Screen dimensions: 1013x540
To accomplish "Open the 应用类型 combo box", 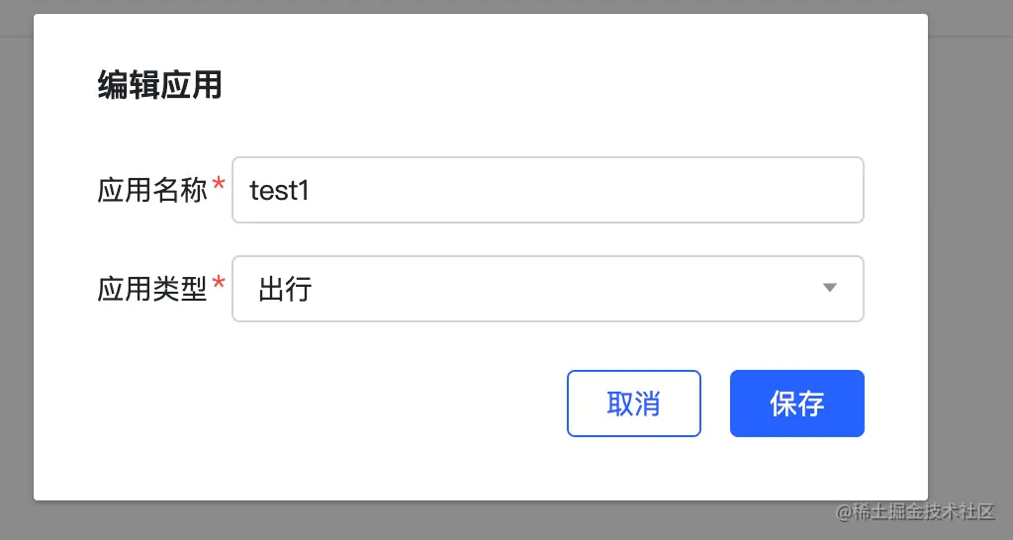I will 547,289.
